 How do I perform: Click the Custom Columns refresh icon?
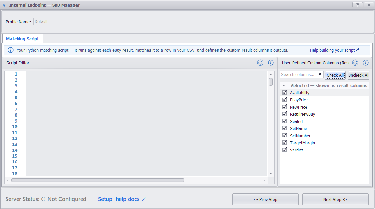(x=355, y=63)
